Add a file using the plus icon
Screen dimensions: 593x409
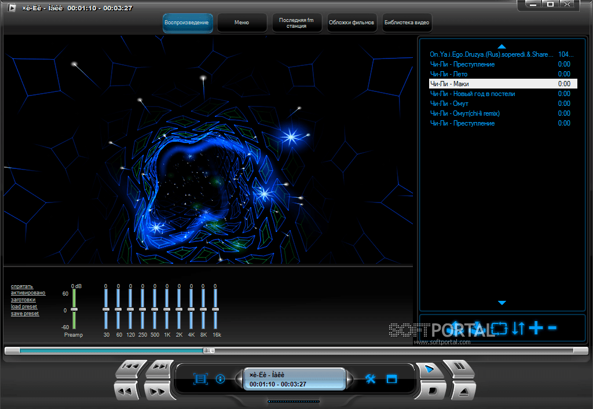click(x=536, y=328)
